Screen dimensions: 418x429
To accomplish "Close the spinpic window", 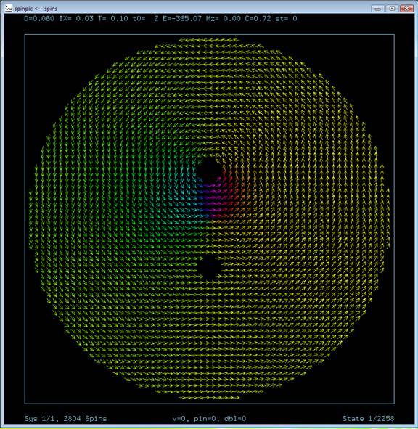I will 406,9.
